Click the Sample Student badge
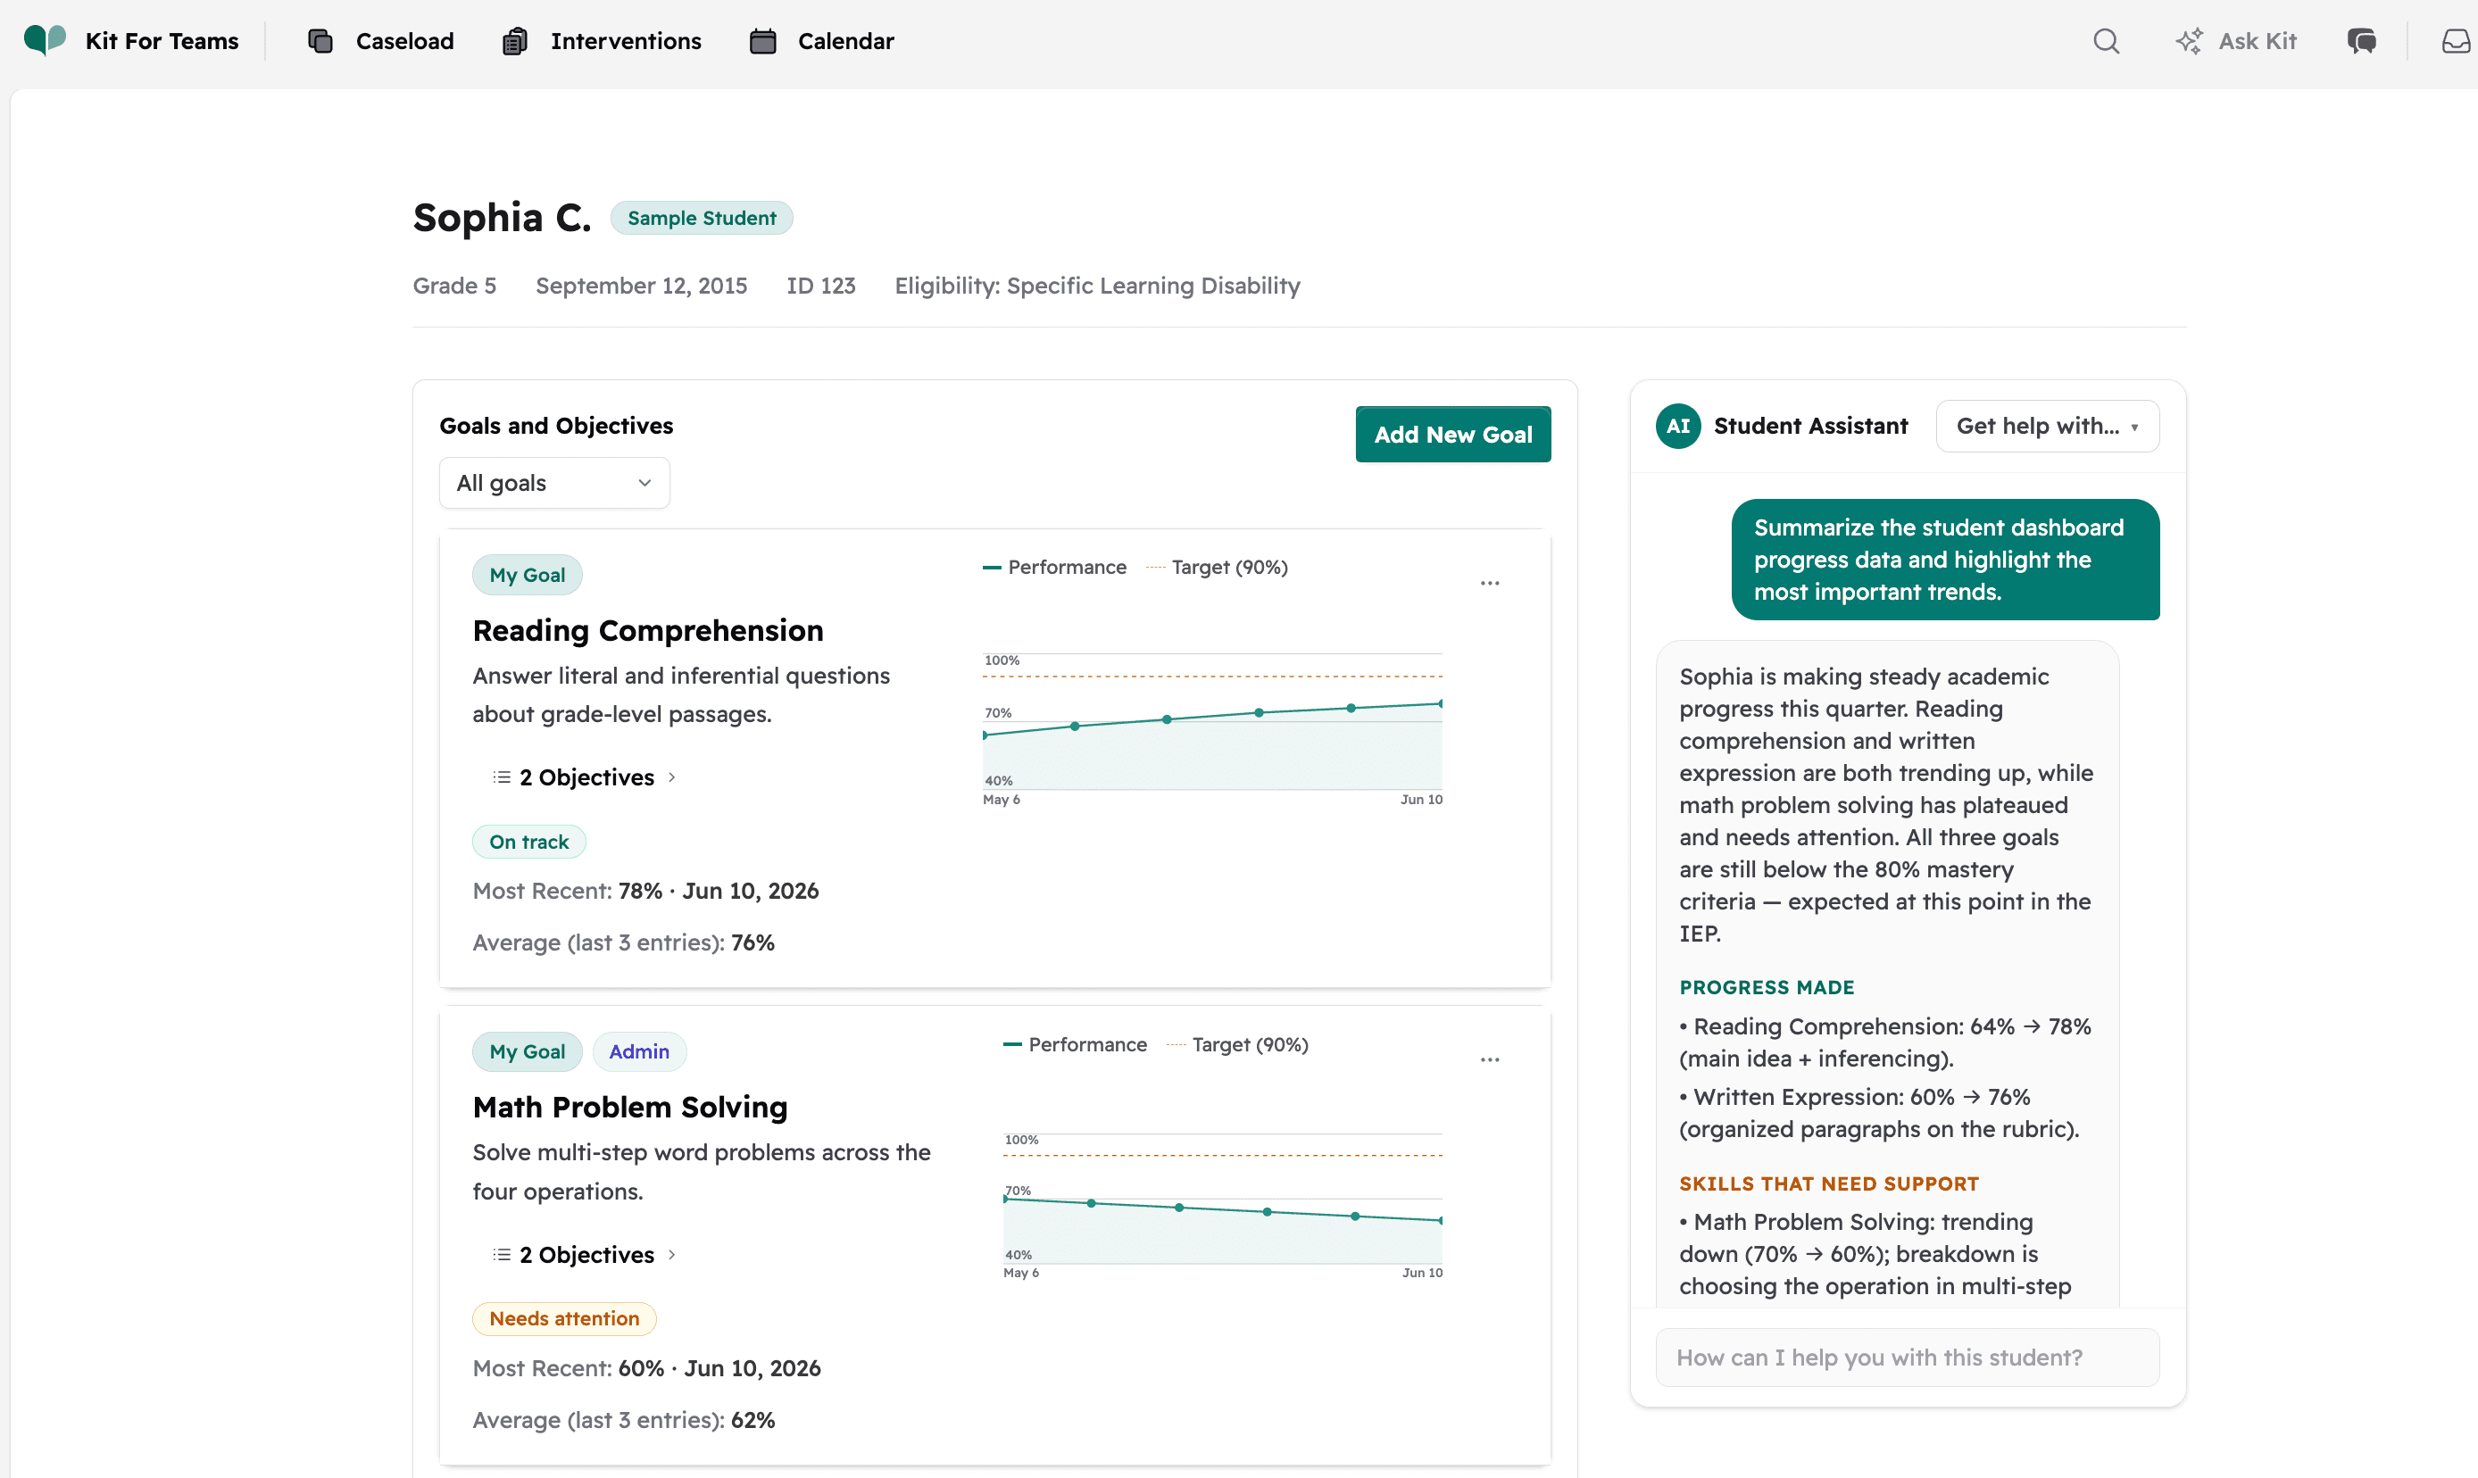Screen dimensions: 2478x1478 click(x=701, y=218)
